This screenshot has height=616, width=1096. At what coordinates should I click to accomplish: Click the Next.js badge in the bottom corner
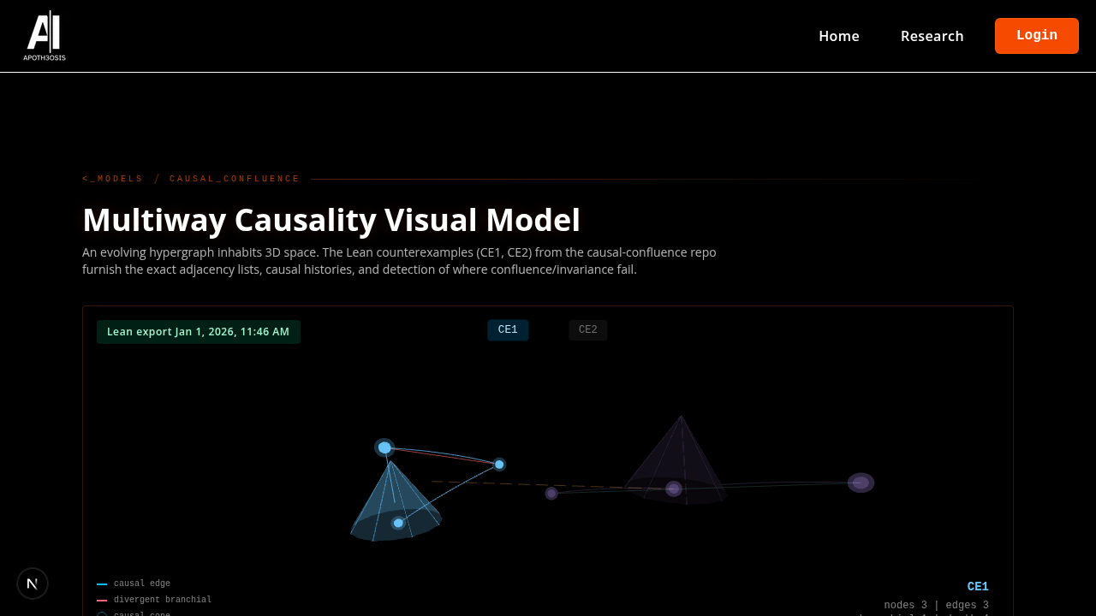pos(32,583)
